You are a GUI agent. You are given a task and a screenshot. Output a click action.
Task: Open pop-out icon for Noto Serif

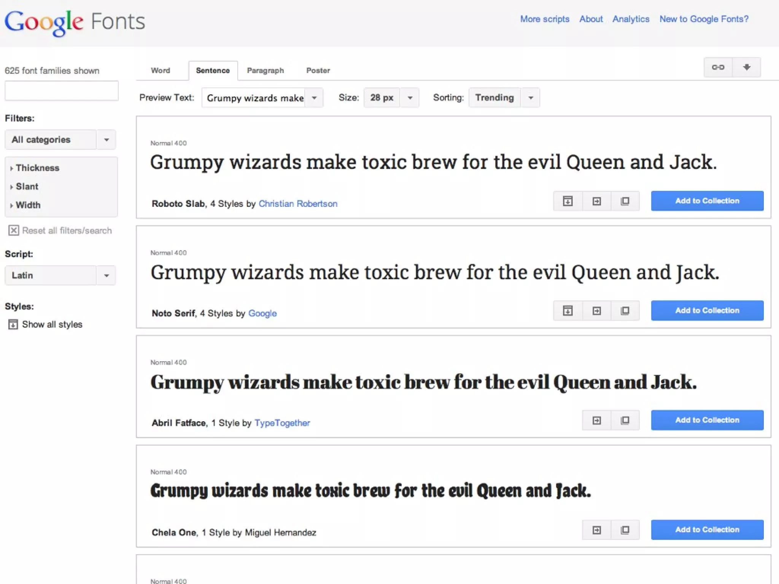[625, 311]
